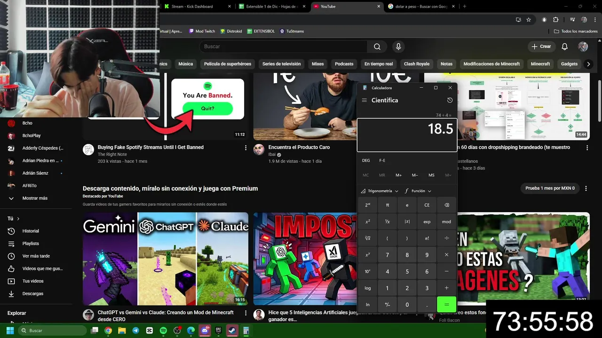
Task: Open Calculator hamburger navigation menu
Action: coord(364,100)
